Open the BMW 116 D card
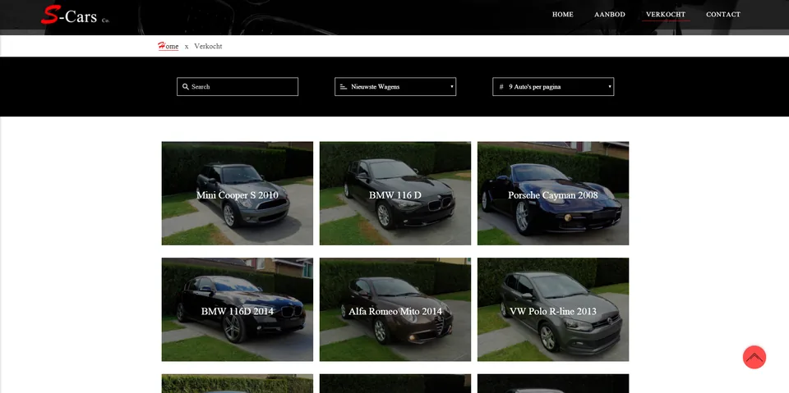The width and height of the screenshot is (789, 393). coord(395,194)
